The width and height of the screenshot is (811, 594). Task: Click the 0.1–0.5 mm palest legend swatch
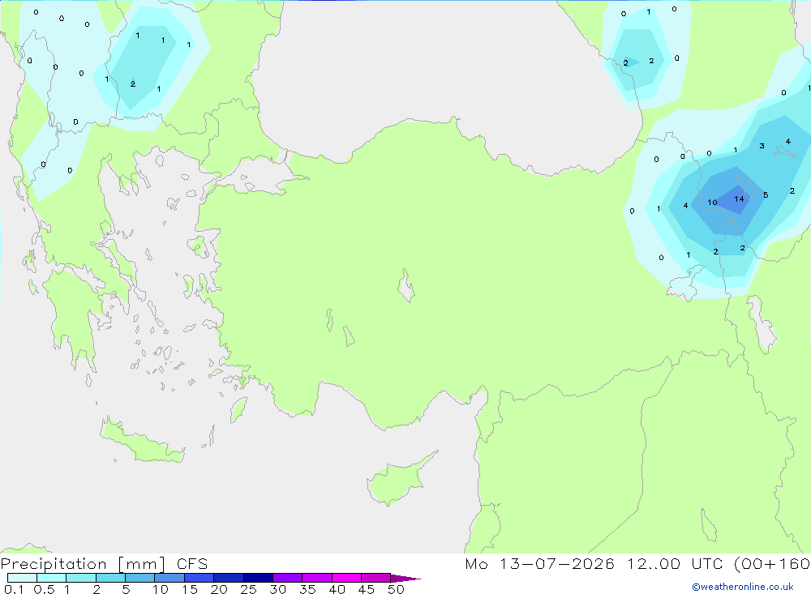[22, 578]
